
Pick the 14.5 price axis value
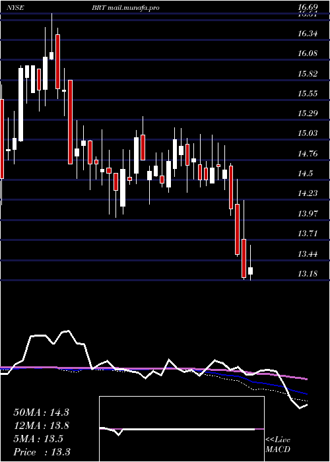coord(305,173)
